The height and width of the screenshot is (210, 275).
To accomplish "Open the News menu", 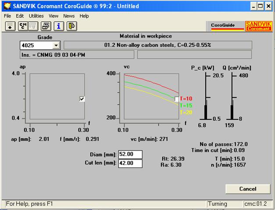I will pyautogui.click(x=69, y=16).
